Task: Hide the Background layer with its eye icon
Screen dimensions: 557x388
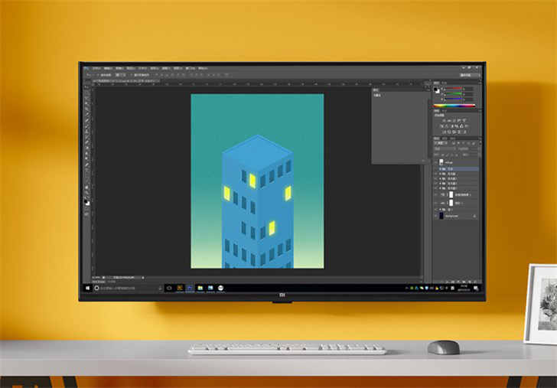Action: point(436,217)
